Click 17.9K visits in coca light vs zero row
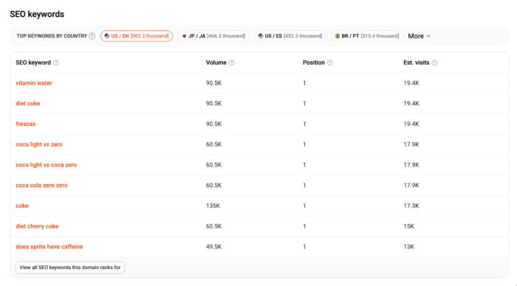 pos(411,144)
